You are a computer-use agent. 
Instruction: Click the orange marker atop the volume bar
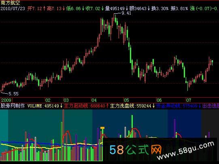[x=102, y=128]
